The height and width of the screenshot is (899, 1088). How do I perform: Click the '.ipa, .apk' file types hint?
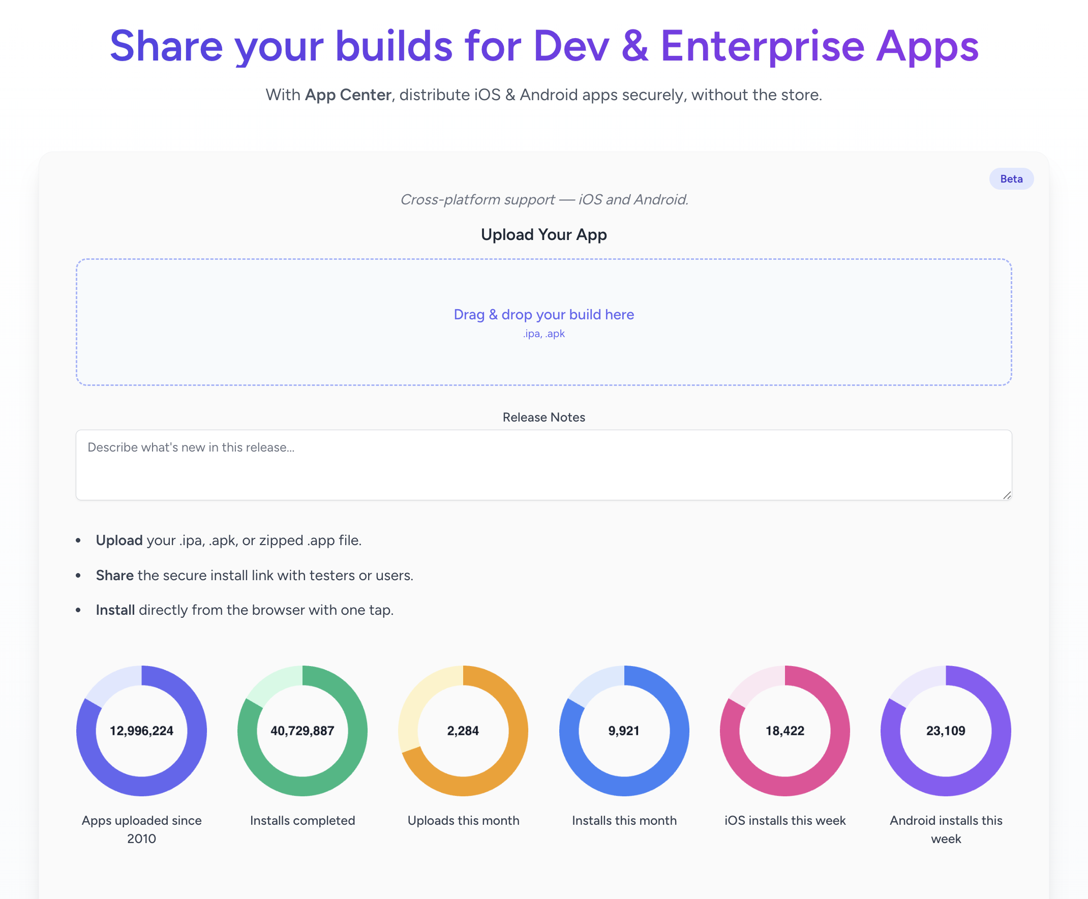543,334
